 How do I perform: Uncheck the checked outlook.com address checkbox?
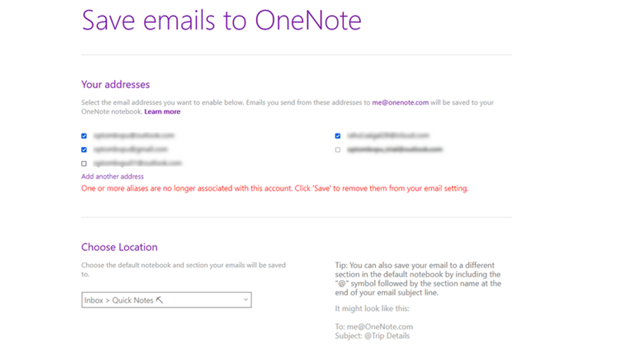[x=84, y=136]
